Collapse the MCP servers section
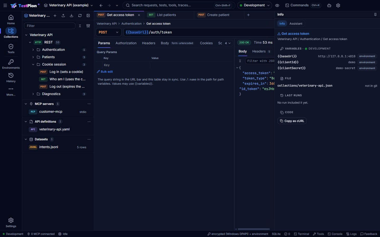Viewport: 380px width, 237px height. (x=26, y=104)
